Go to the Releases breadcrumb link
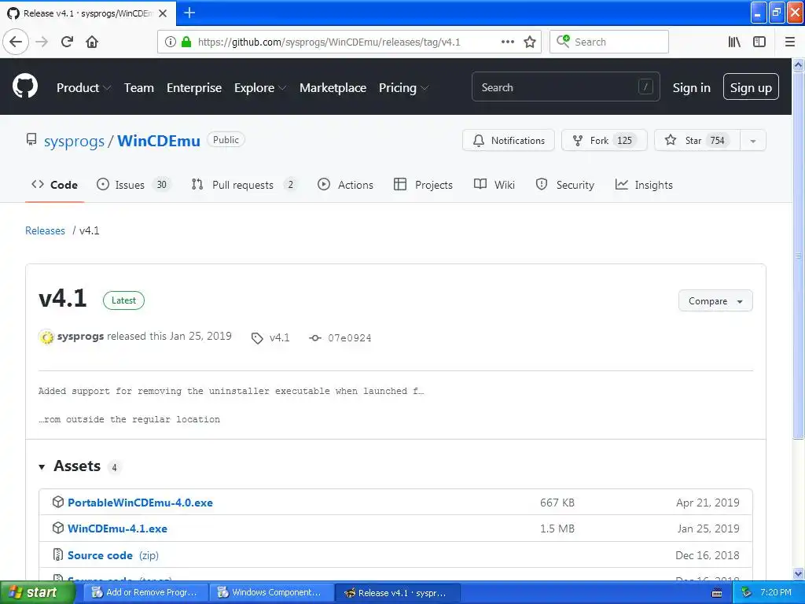 click(45, 230)
